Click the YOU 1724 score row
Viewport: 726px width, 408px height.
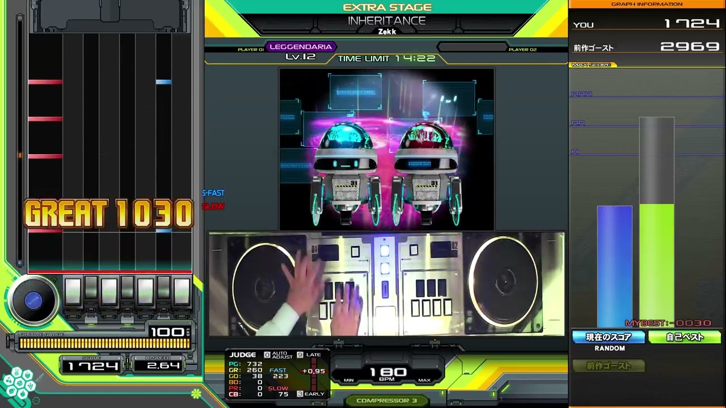click(x=647, y=24)
